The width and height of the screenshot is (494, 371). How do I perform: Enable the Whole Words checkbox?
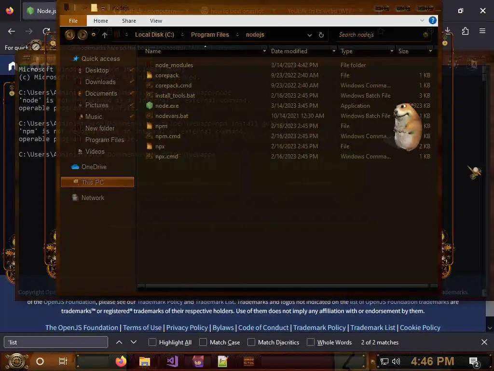coord(310,342)
